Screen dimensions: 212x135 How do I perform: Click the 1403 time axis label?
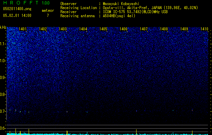63,29
